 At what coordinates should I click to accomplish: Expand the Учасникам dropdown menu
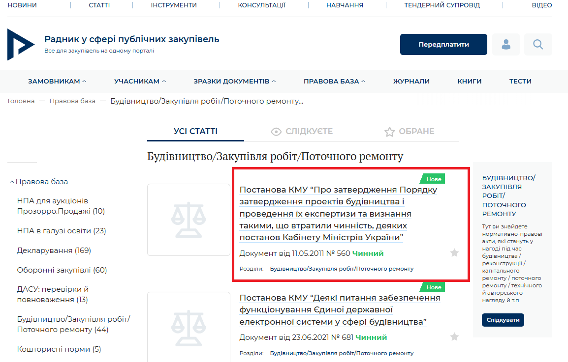140,82
